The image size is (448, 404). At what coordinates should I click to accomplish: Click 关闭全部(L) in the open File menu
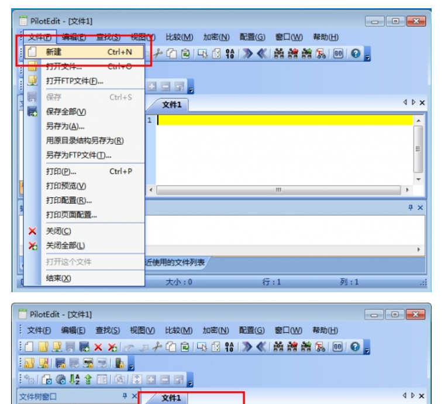pos(65,246)
